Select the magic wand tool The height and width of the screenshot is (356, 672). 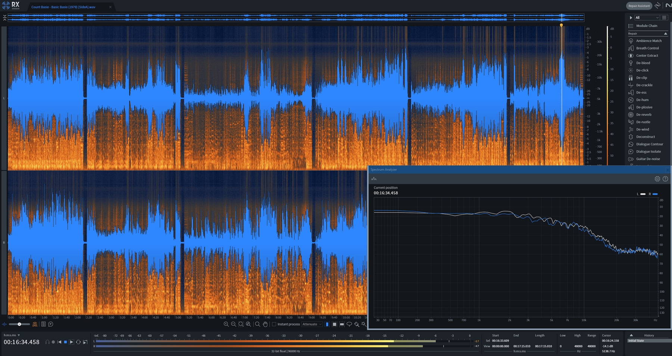click(364, 324)
